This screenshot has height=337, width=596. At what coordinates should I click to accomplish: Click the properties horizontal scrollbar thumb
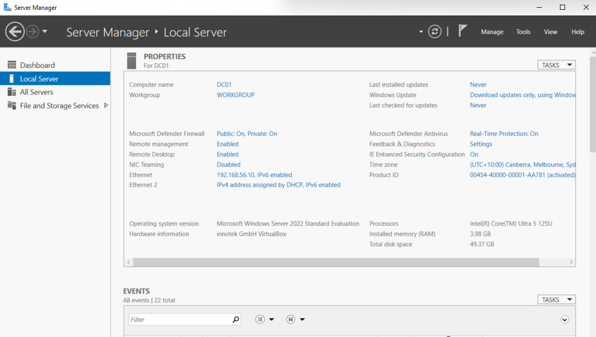coord(336,262)
